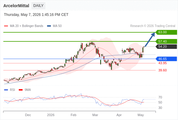Screen dimensions: 178x120
Task: Click the ArcelorMittal chart title
Action: coord(16,6)
